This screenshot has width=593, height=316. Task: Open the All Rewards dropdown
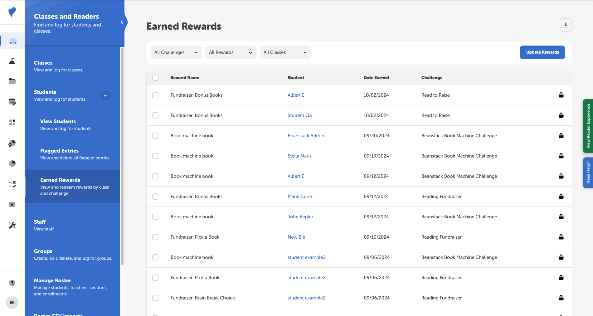[x=231, y=52]
